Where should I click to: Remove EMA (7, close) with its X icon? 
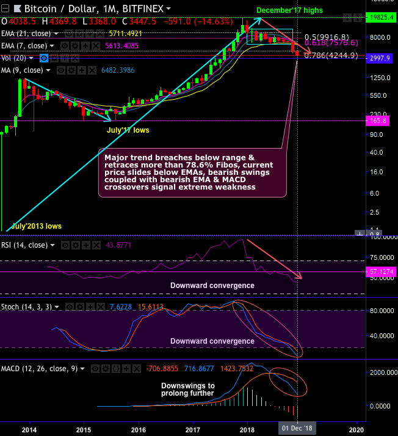pyautogui.click(x=96, y=46)
